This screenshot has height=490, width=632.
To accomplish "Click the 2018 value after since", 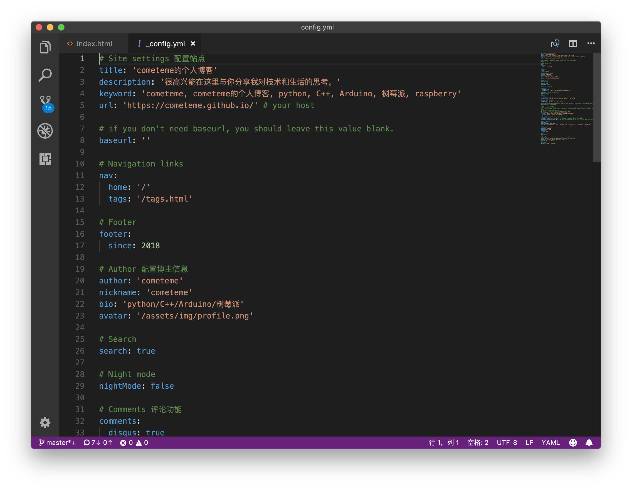I will click(x=150, y=246).
